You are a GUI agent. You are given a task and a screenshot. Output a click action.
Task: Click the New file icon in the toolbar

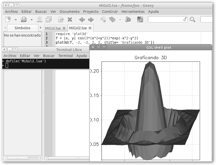(8, 19)
